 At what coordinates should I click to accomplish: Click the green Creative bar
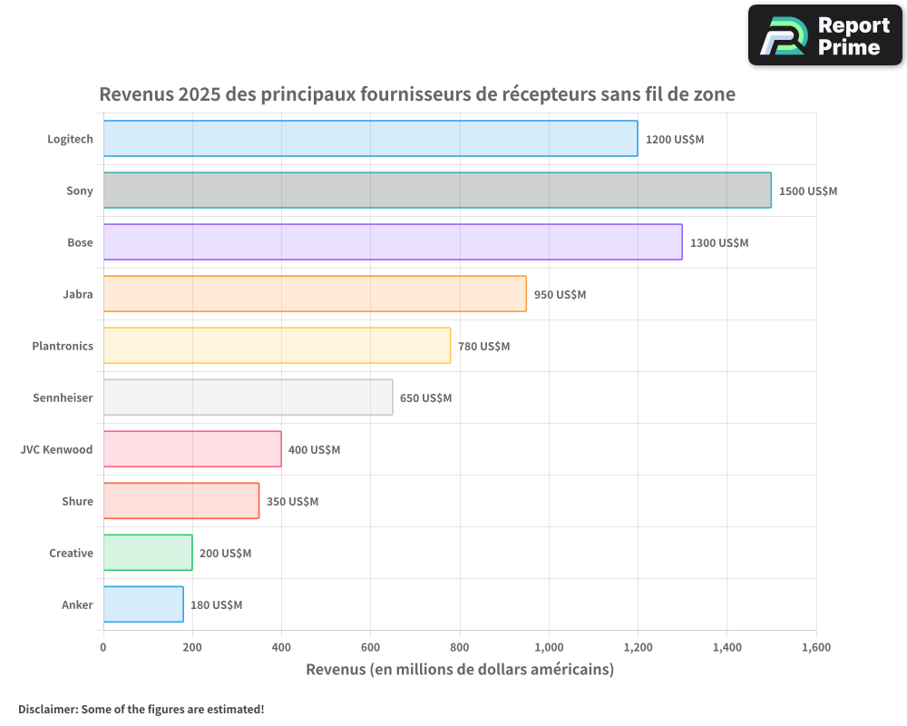[x=148, y=553]
